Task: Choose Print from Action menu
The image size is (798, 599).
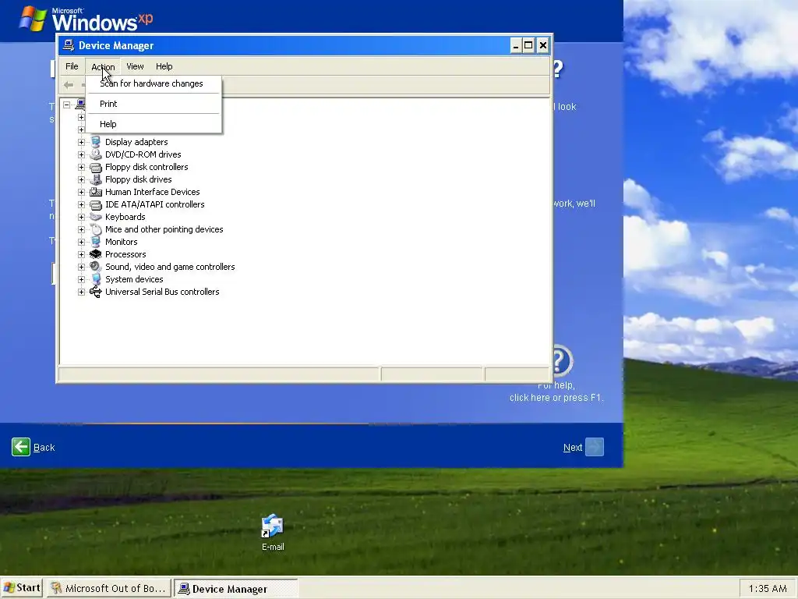Action: click(154, 104)
